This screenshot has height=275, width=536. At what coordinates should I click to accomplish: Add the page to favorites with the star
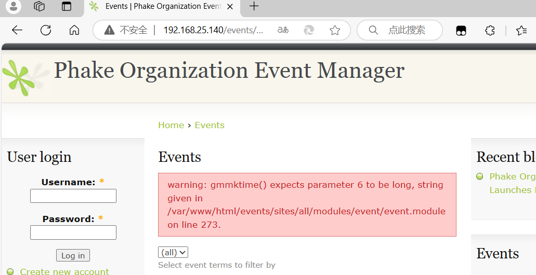click(x=335, y=30)
